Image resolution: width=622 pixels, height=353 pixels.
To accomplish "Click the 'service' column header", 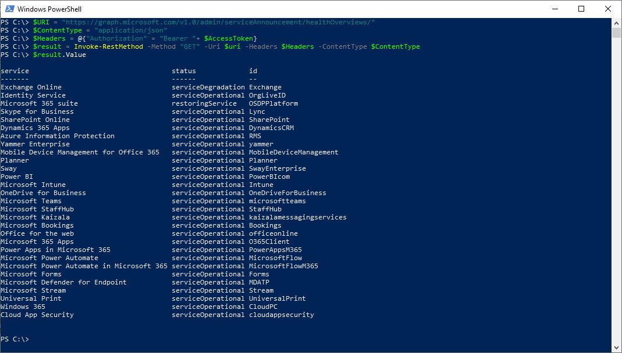I will click(x=15, y=71).
